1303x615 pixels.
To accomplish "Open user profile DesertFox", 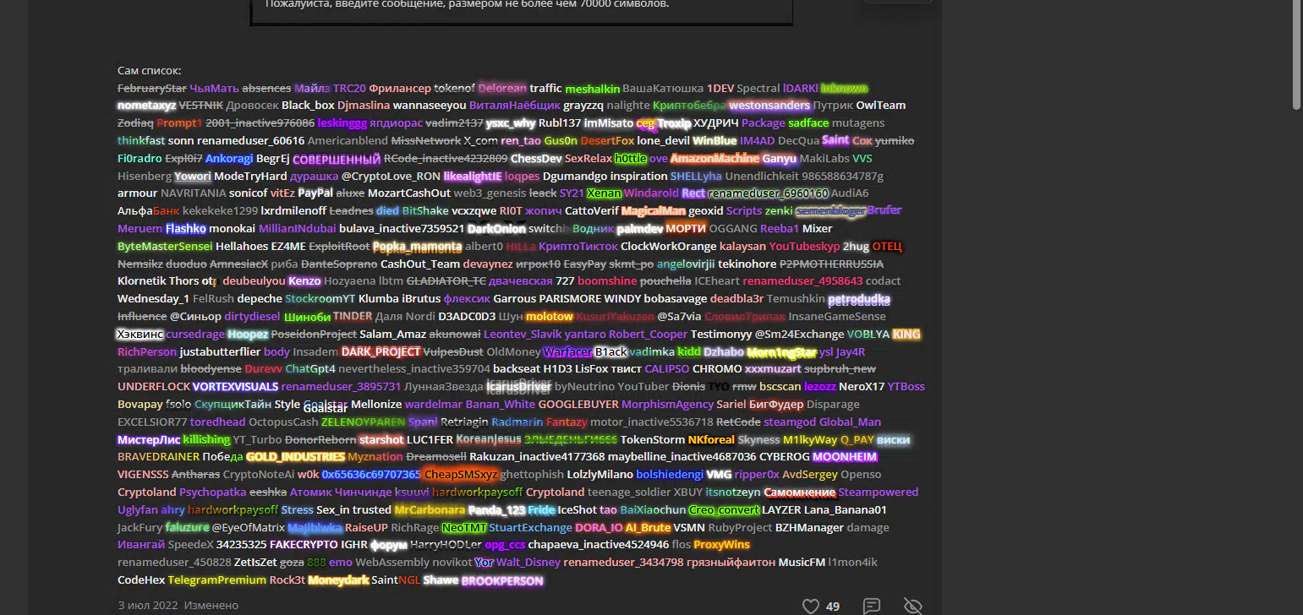I will (x=607, y=141).
